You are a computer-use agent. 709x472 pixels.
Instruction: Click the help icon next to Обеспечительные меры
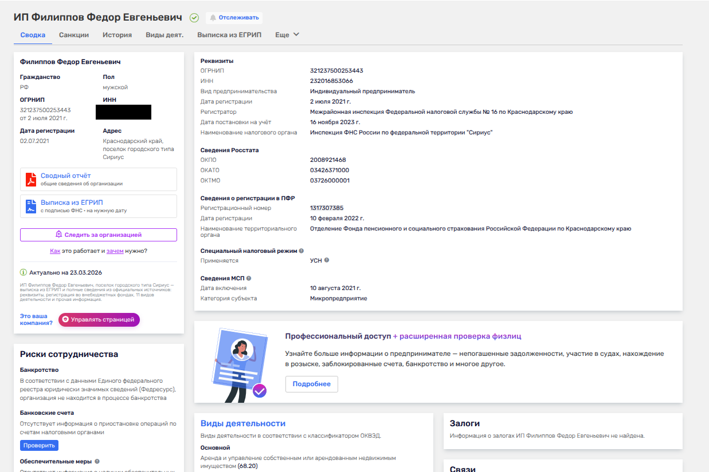click(x=97, y=461)
